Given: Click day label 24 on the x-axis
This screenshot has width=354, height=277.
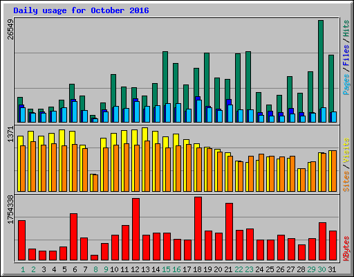Looking at the screenshot, I should (259, 269).
